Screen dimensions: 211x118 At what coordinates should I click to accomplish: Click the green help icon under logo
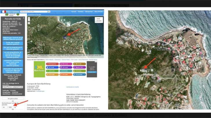(18, 14)
